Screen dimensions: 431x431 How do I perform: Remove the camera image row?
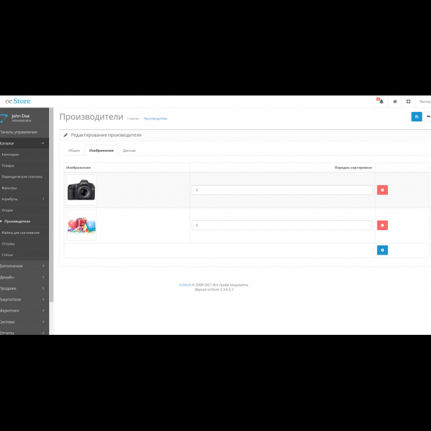[x=382, y=190]
